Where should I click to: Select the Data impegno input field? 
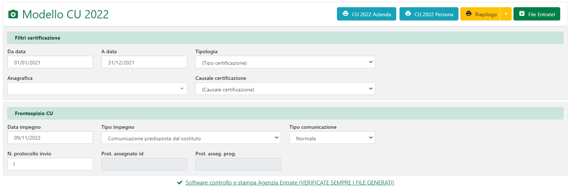click(50, 138)
